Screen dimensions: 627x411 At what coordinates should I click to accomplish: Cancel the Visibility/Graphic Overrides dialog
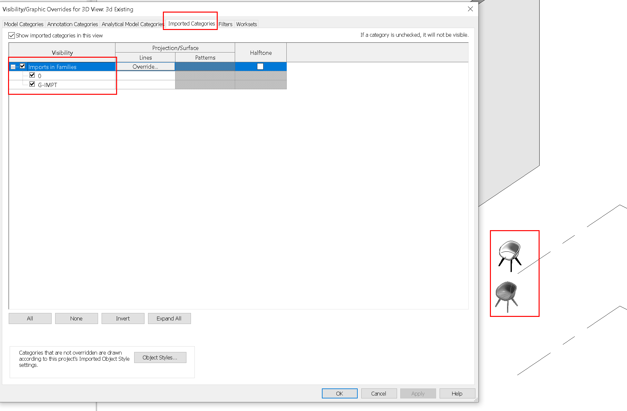(x=379, y=394)
